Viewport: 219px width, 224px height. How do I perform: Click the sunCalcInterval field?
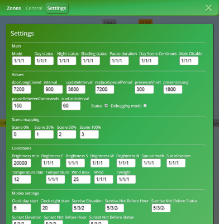point(71,106)
